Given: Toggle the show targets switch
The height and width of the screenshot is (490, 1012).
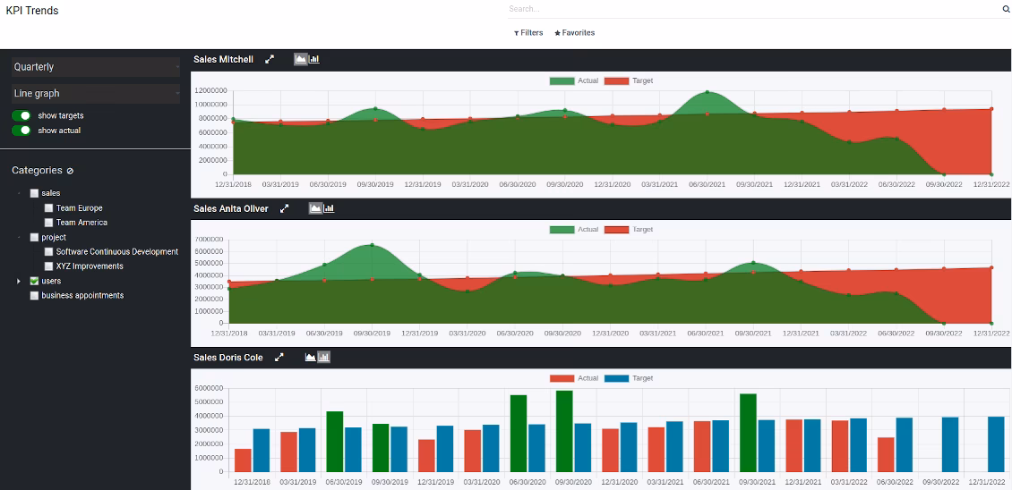Looking at the screenshot, I should click(21, 116).
